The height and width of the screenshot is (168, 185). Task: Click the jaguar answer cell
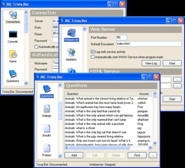(x=142, y=132)
